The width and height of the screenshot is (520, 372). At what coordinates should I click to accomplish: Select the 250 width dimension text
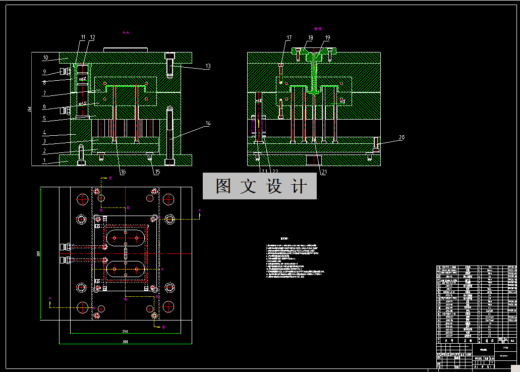click(x=125, y=331)
